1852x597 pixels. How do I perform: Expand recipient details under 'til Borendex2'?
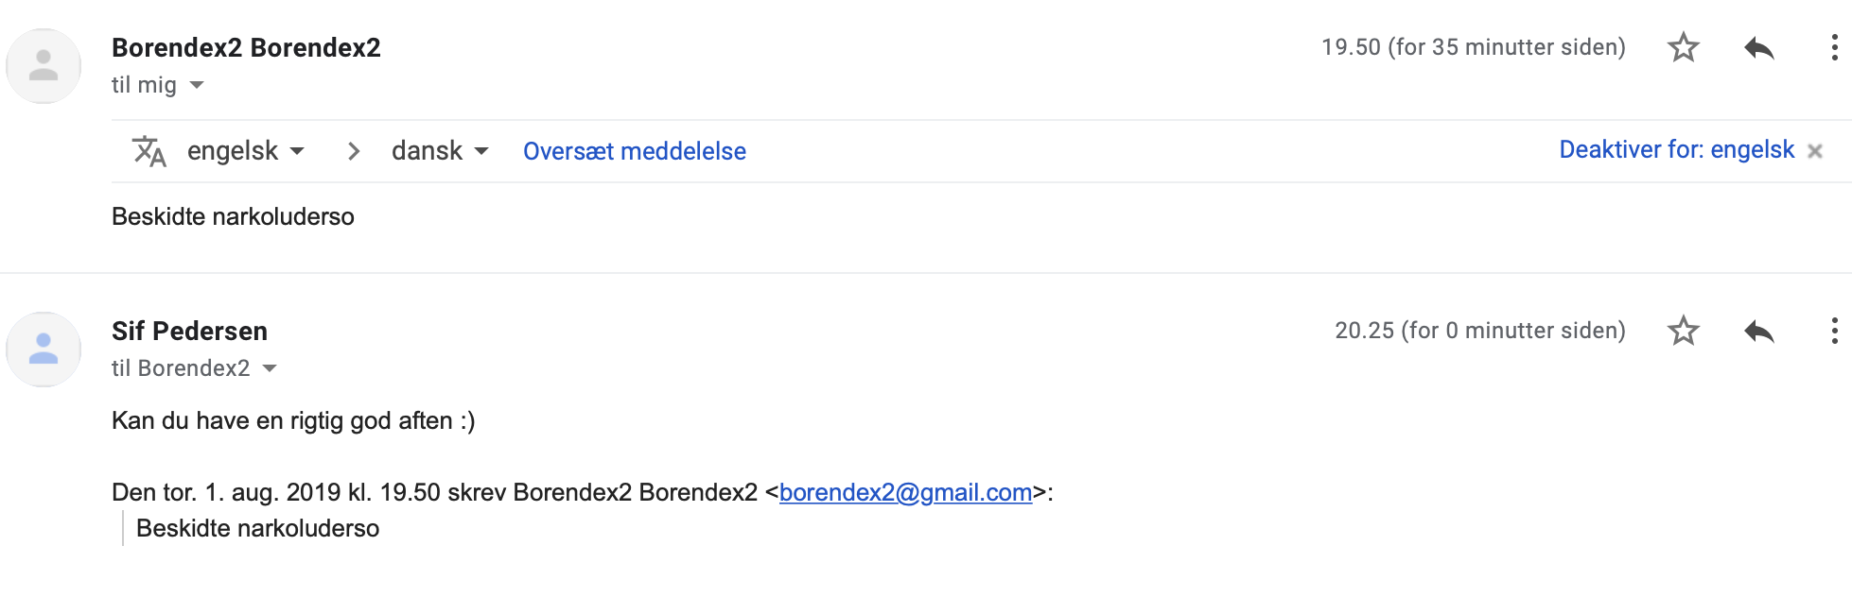[270, 368]
